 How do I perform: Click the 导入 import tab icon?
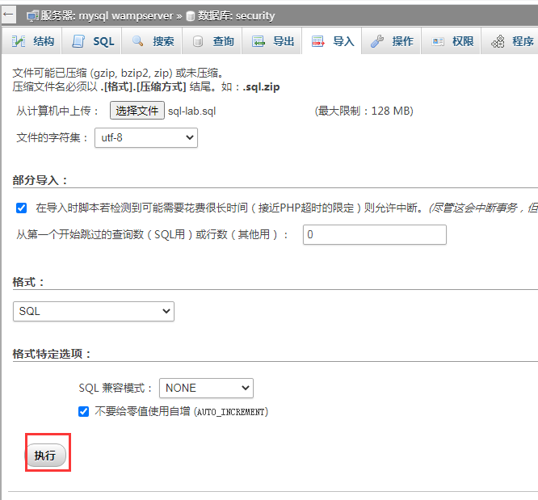point(318,41)
